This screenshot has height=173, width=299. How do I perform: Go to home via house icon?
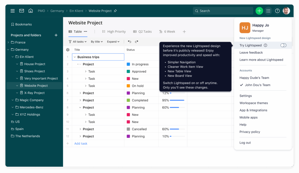(31, 11)
